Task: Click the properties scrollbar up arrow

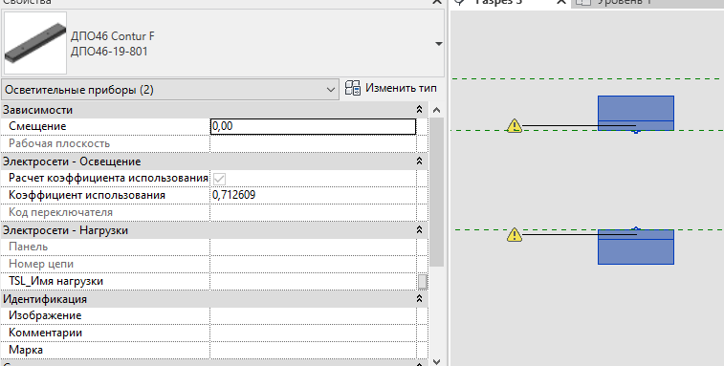Action: pyautogui.click(x=436, y=110)
